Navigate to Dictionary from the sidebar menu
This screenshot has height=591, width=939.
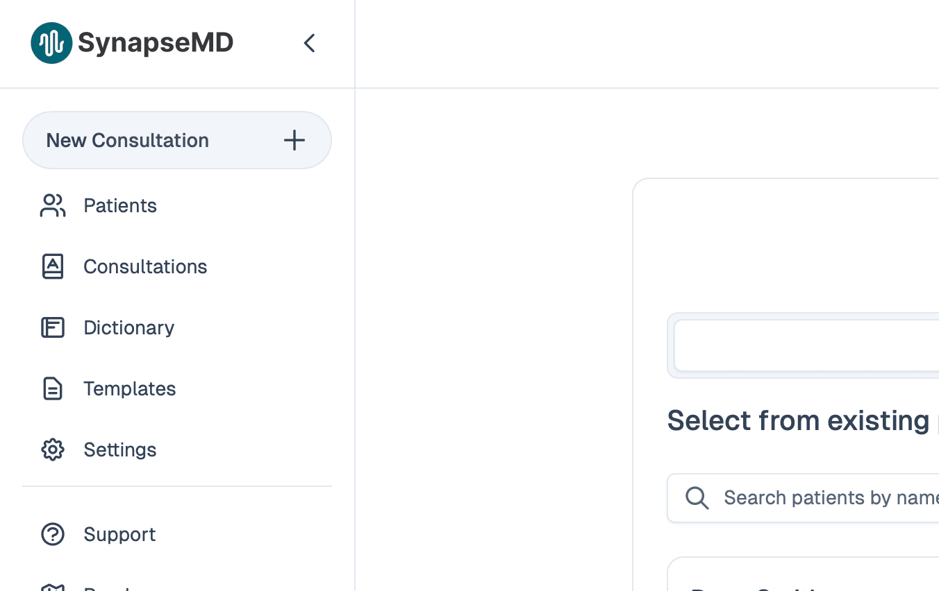[x=128, y=327]
